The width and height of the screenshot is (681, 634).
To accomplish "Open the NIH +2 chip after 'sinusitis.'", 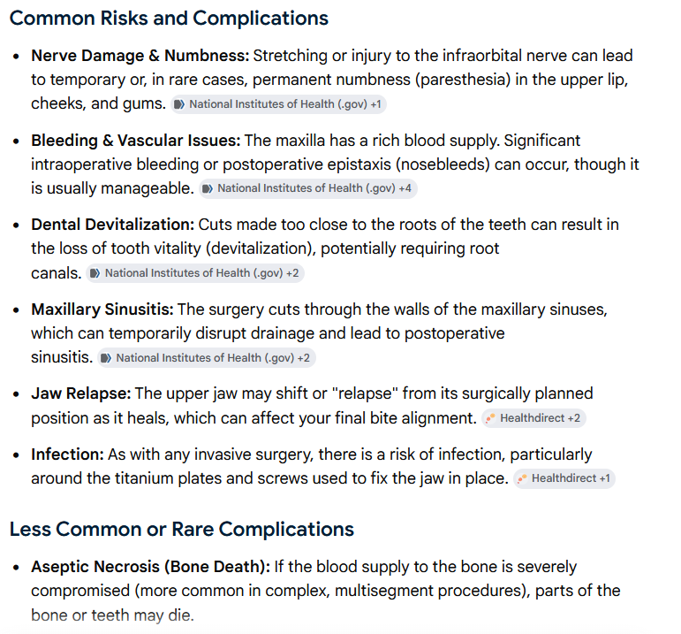I will click(x=207, y=358).
